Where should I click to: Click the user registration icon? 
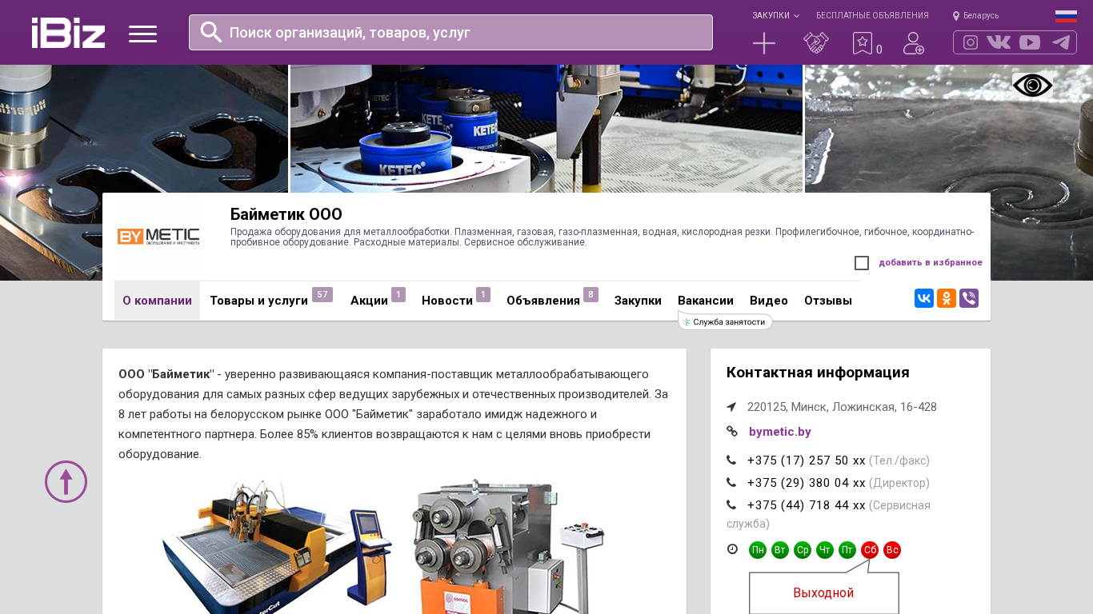point(914,43)
